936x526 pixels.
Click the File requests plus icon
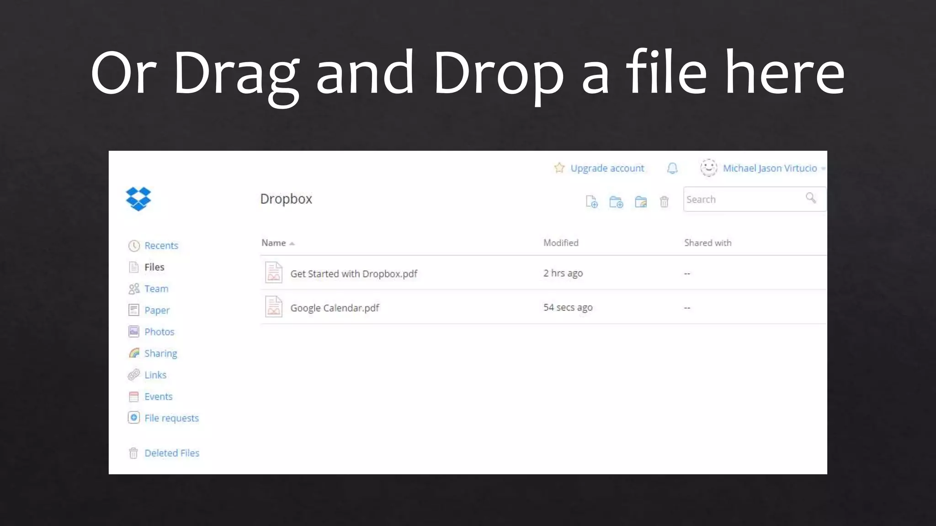pyautogui.click(x=133, y=418)
